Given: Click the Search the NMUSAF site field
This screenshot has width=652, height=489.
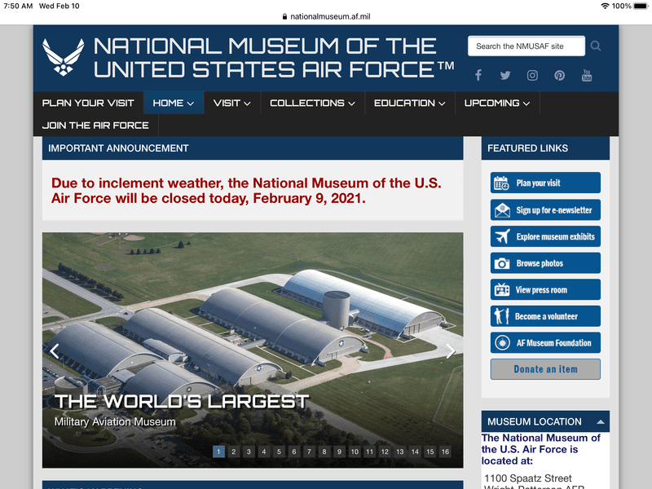Looking at the screenshot, I should point(526,46).
